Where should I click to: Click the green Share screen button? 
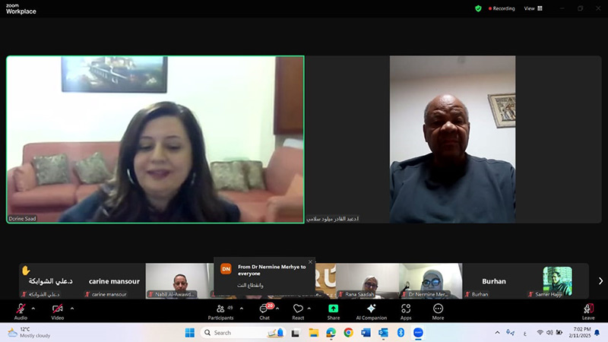333,310
